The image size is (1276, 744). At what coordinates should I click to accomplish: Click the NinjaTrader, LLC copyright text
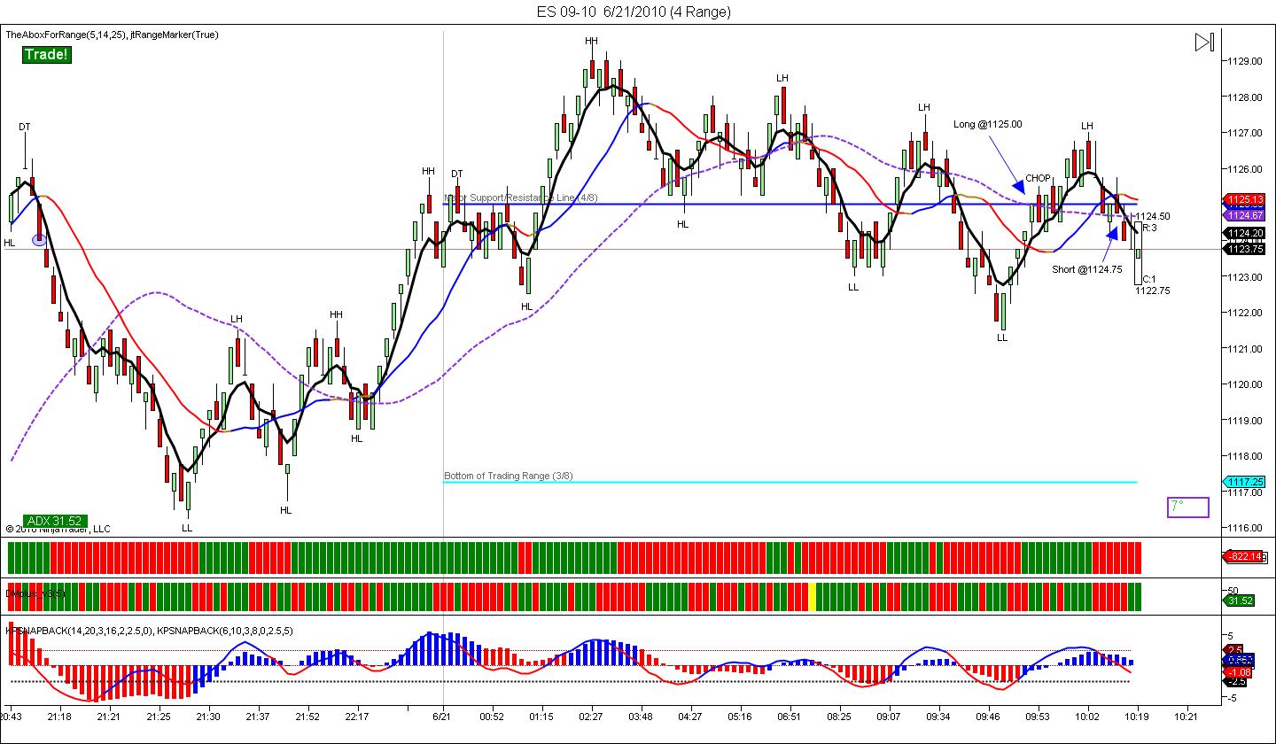(x=58, y=530)
